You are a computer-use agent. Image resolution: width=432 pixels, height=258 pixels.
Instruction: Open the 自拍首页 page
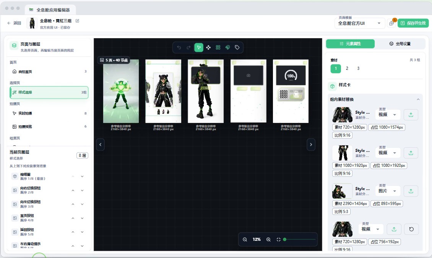coord(49,71)
